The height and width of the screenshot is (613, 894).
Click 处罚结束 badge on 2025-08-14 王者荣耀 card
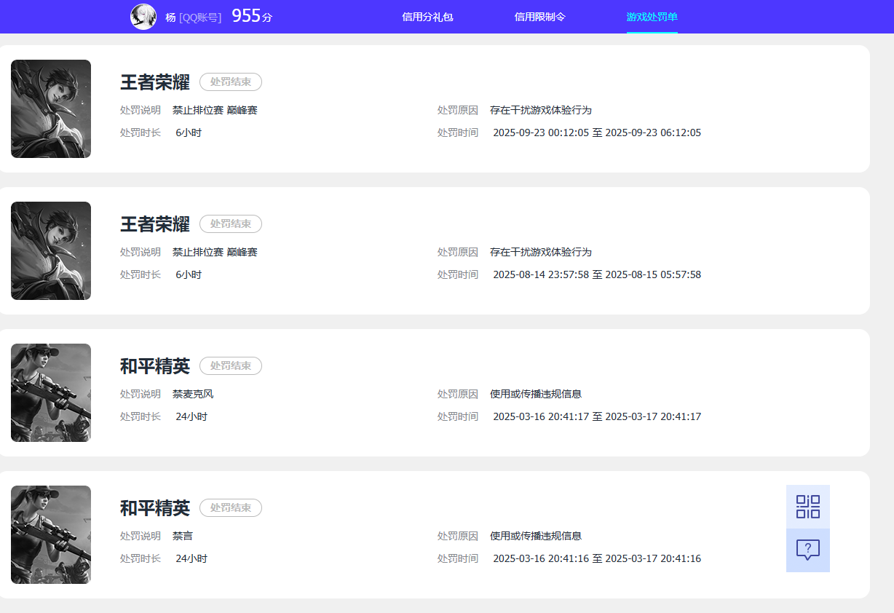(x=231, y=224)
